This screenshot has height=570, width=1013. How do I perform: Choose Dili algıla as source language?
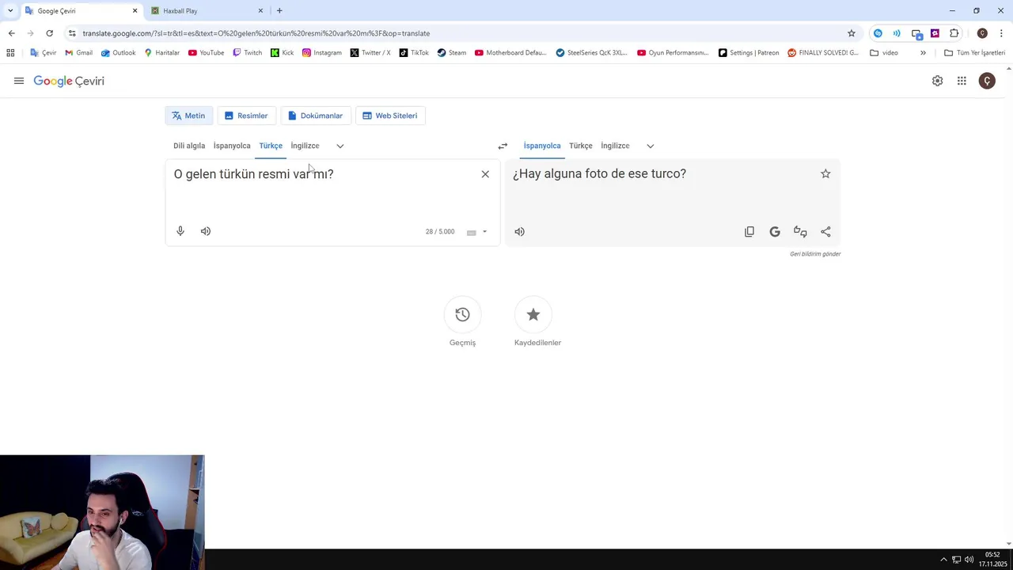point(189,146)
